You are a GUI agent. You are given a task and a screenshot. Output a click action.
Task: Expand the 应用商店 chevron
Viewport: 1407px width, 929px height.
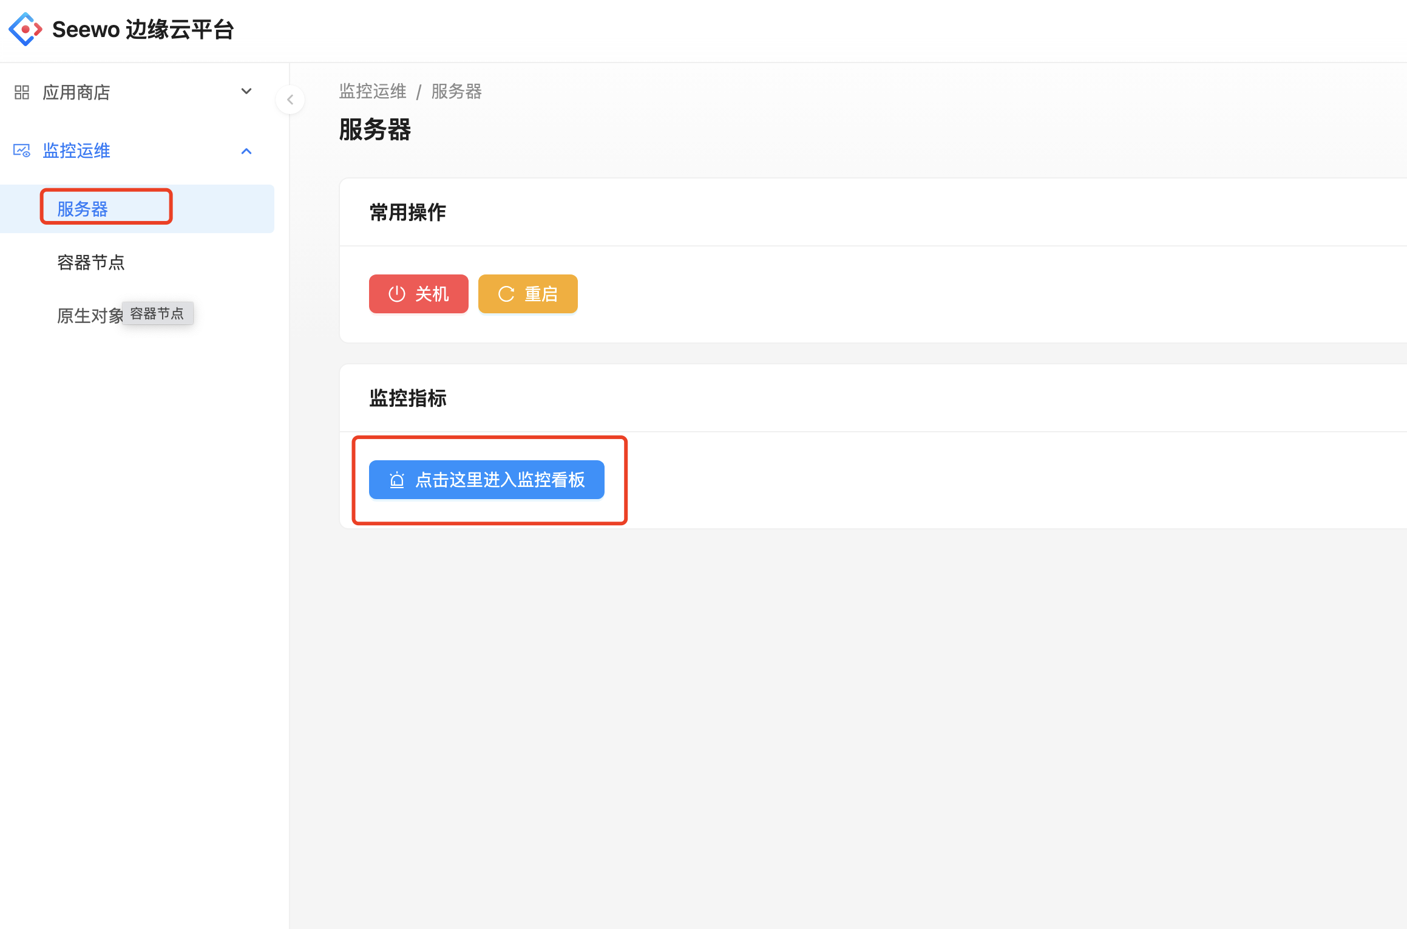click(246, 92)
